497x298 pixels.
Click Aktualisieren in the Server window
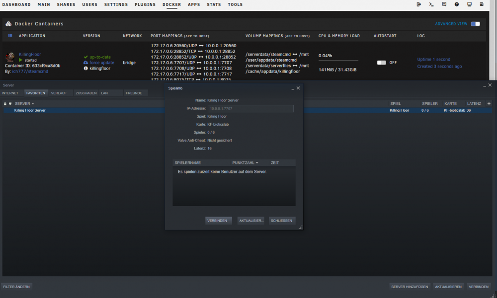[448, 287]
